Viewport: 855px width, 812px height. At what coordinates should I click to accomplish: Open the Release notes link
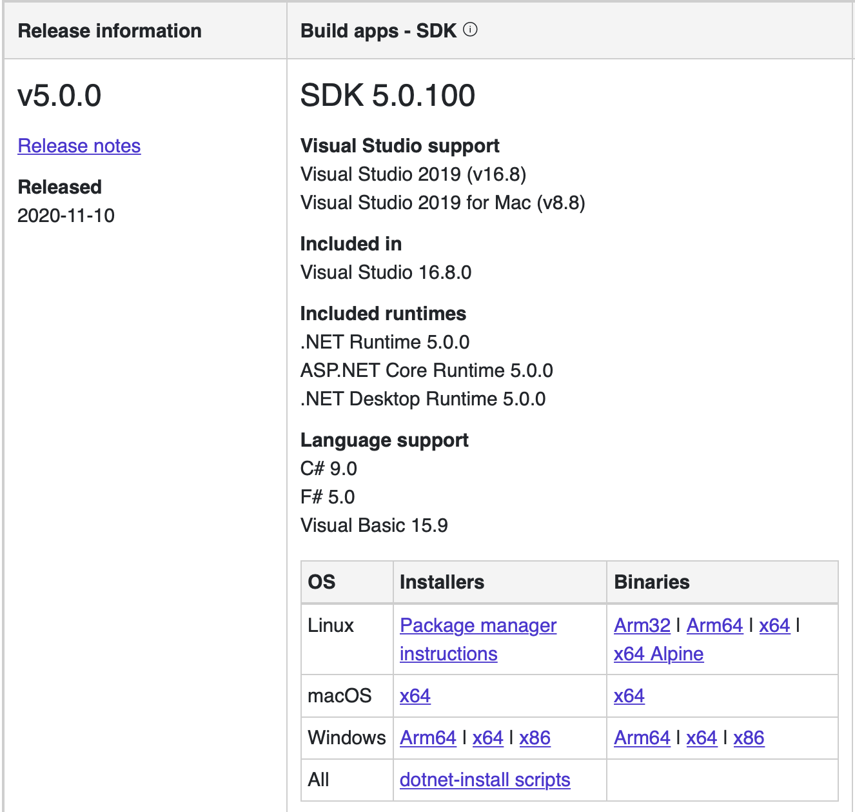point(79,146)
